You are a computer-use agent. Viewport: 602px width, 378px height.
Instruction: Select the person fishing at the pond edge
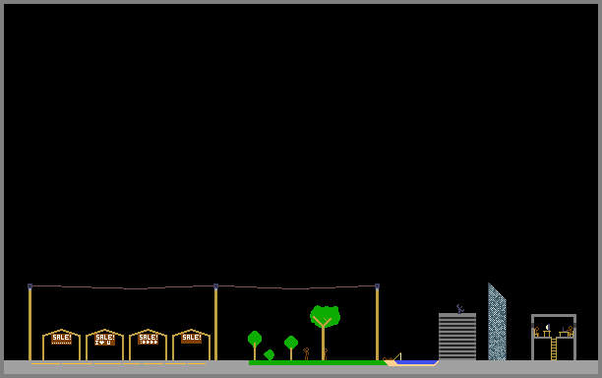coord(389,358)
